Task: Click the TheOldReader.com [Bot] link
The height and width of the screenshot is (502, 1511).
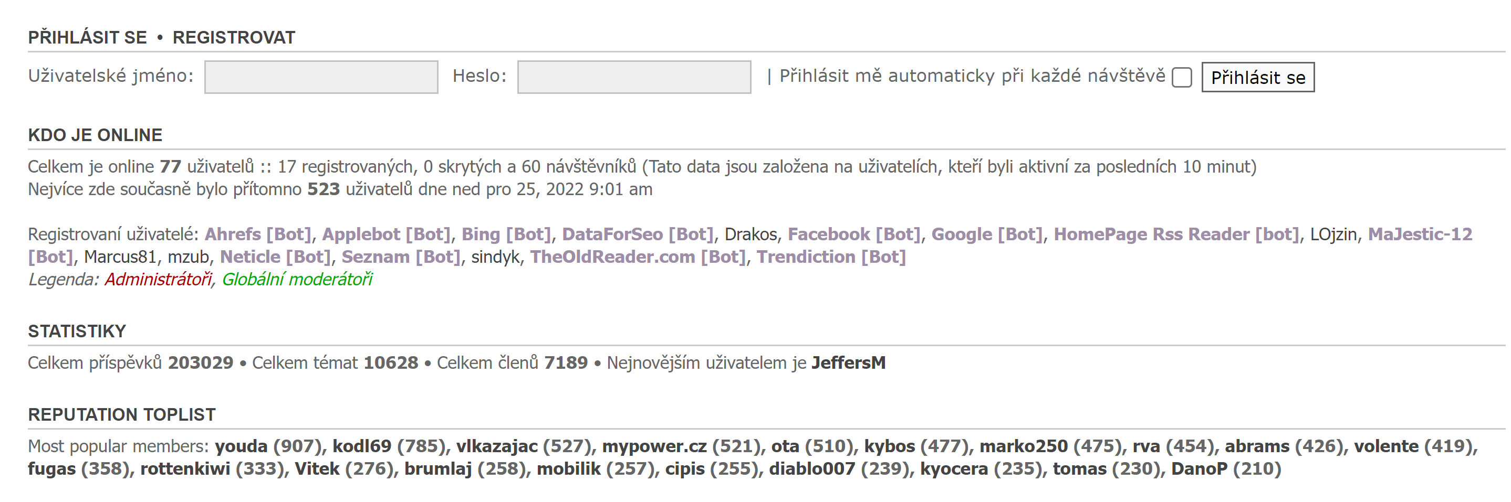Action: pyautogui.click(x=638, y=257)
